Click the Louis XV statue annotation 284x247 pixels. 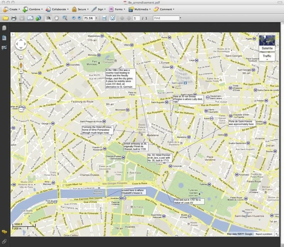(189, 201)
